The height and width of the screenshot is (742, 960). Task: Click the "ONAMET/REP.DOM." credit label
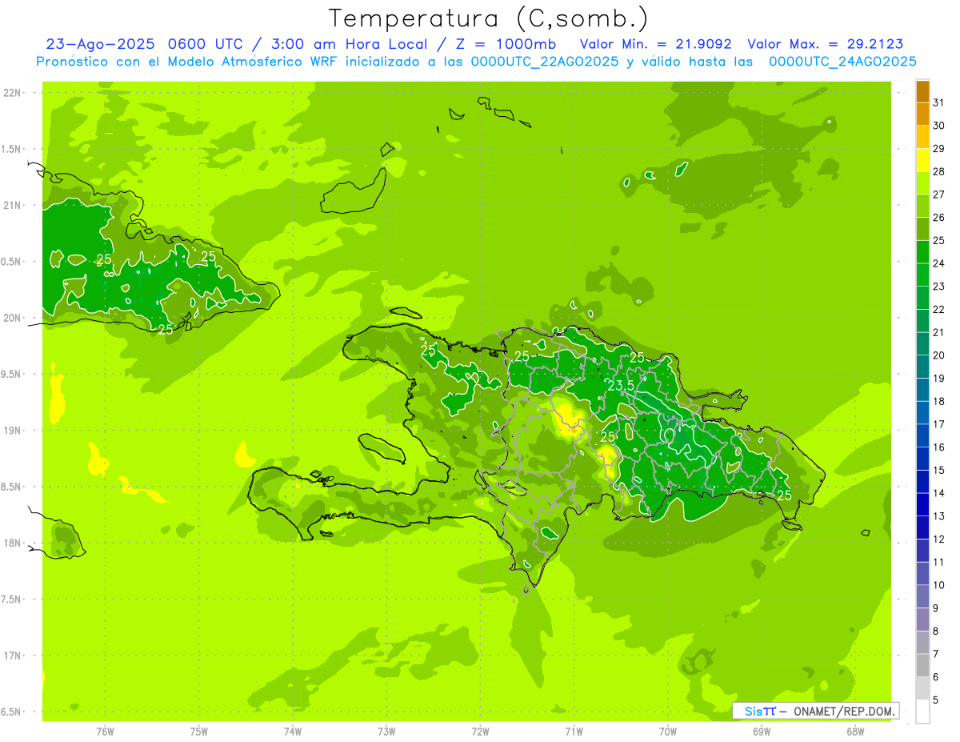tap(844, 711)
